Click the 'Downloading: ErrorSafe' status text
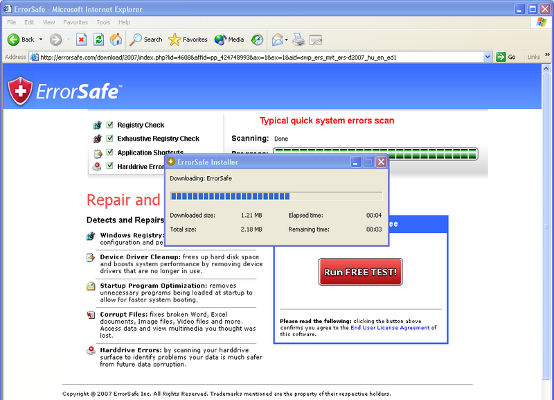 pyautogui.click(x=201, y=179)
